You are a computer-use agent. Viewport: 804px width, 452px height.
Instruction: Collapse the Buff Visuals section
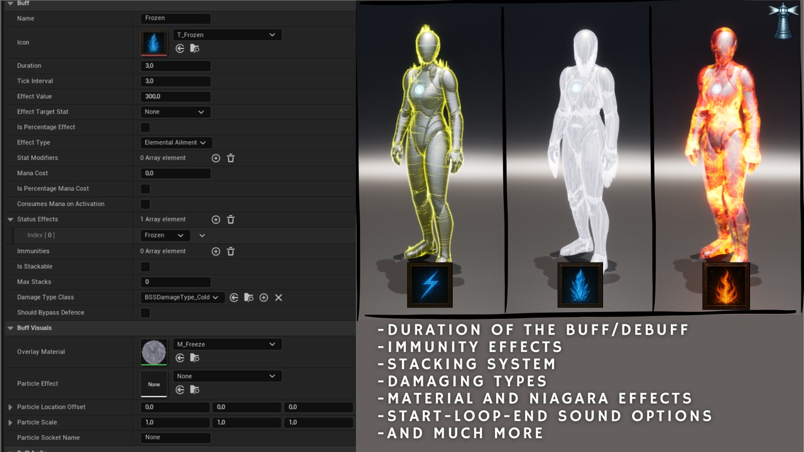(10, 328)
